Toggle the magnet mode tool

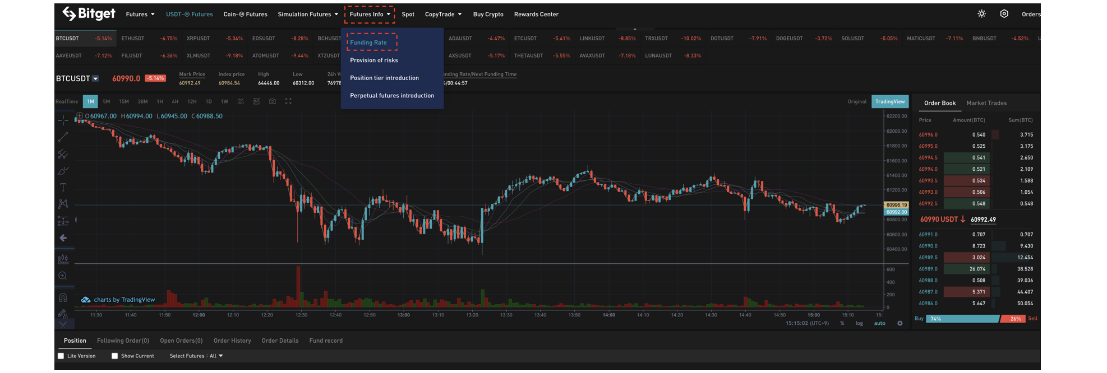coord(63,297)
